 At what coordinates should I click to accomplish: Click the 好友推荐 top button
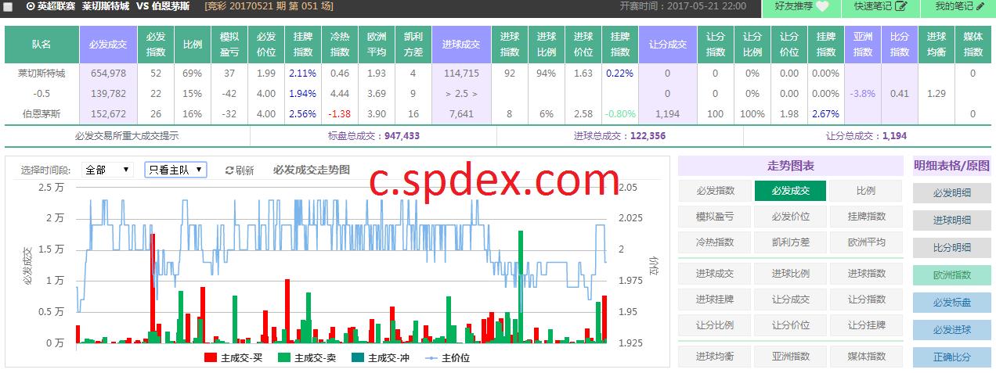coord(800,7)
